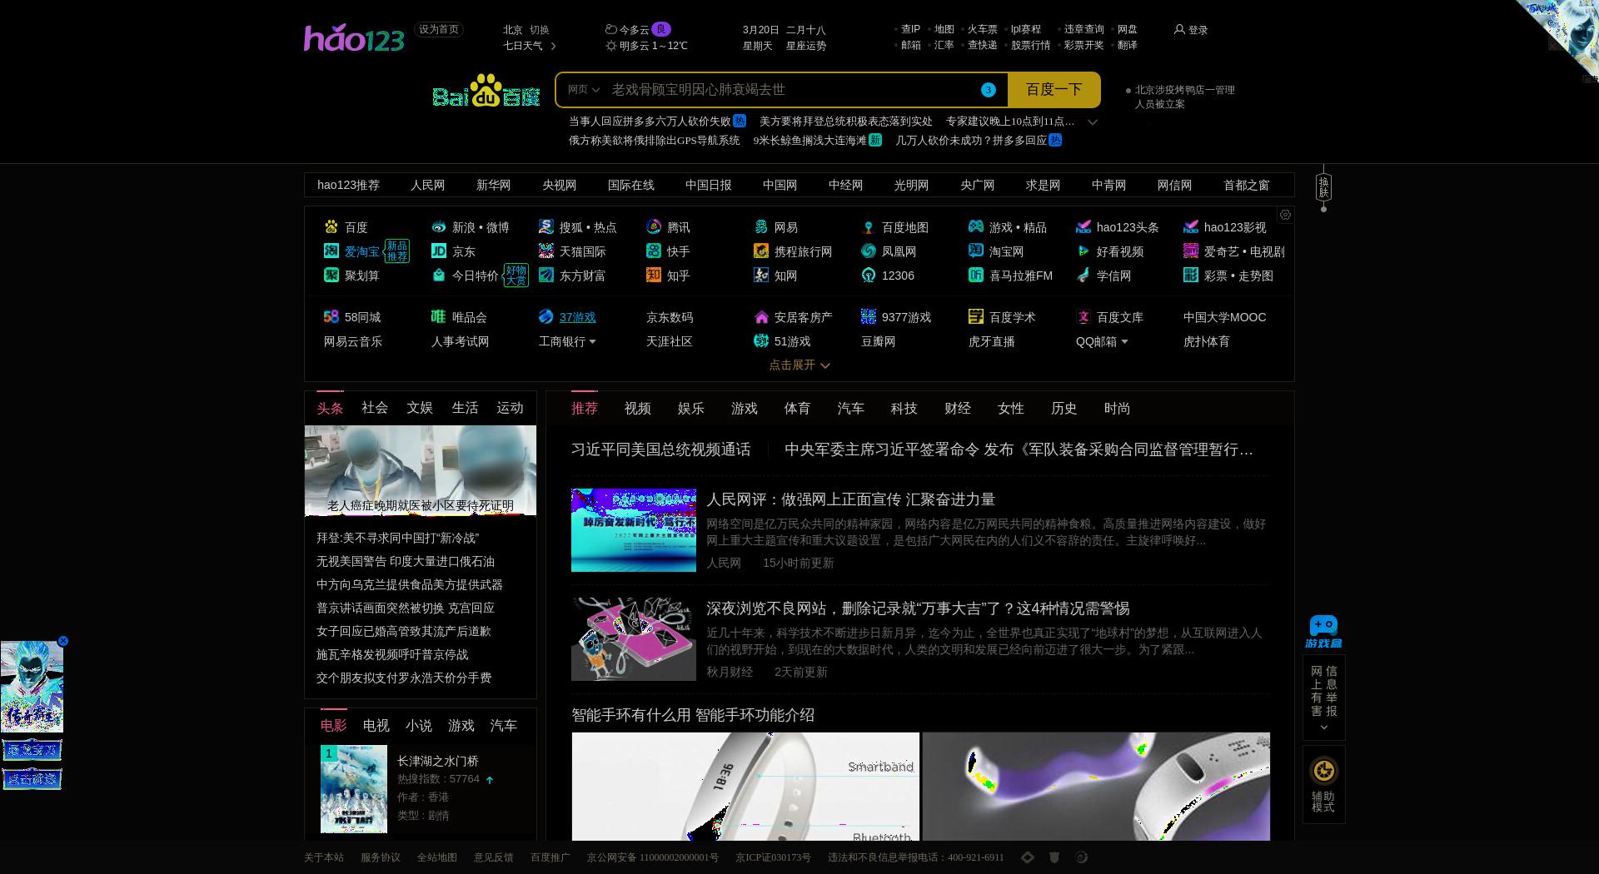Click the 辅助模式 accessibility icon
Screen dimensions: 1599x874
(1323, 770)
